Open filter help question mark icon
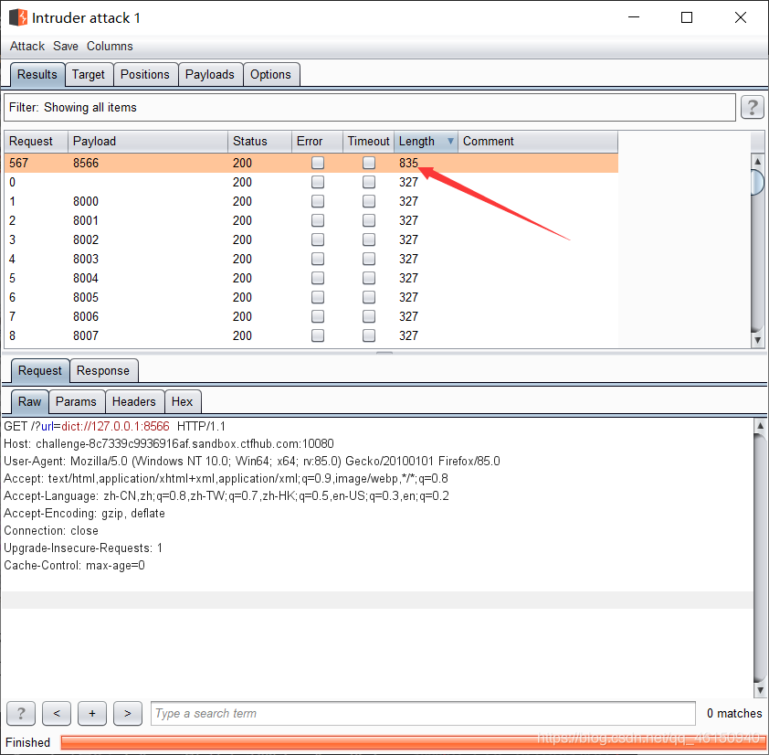 [753, 108]
